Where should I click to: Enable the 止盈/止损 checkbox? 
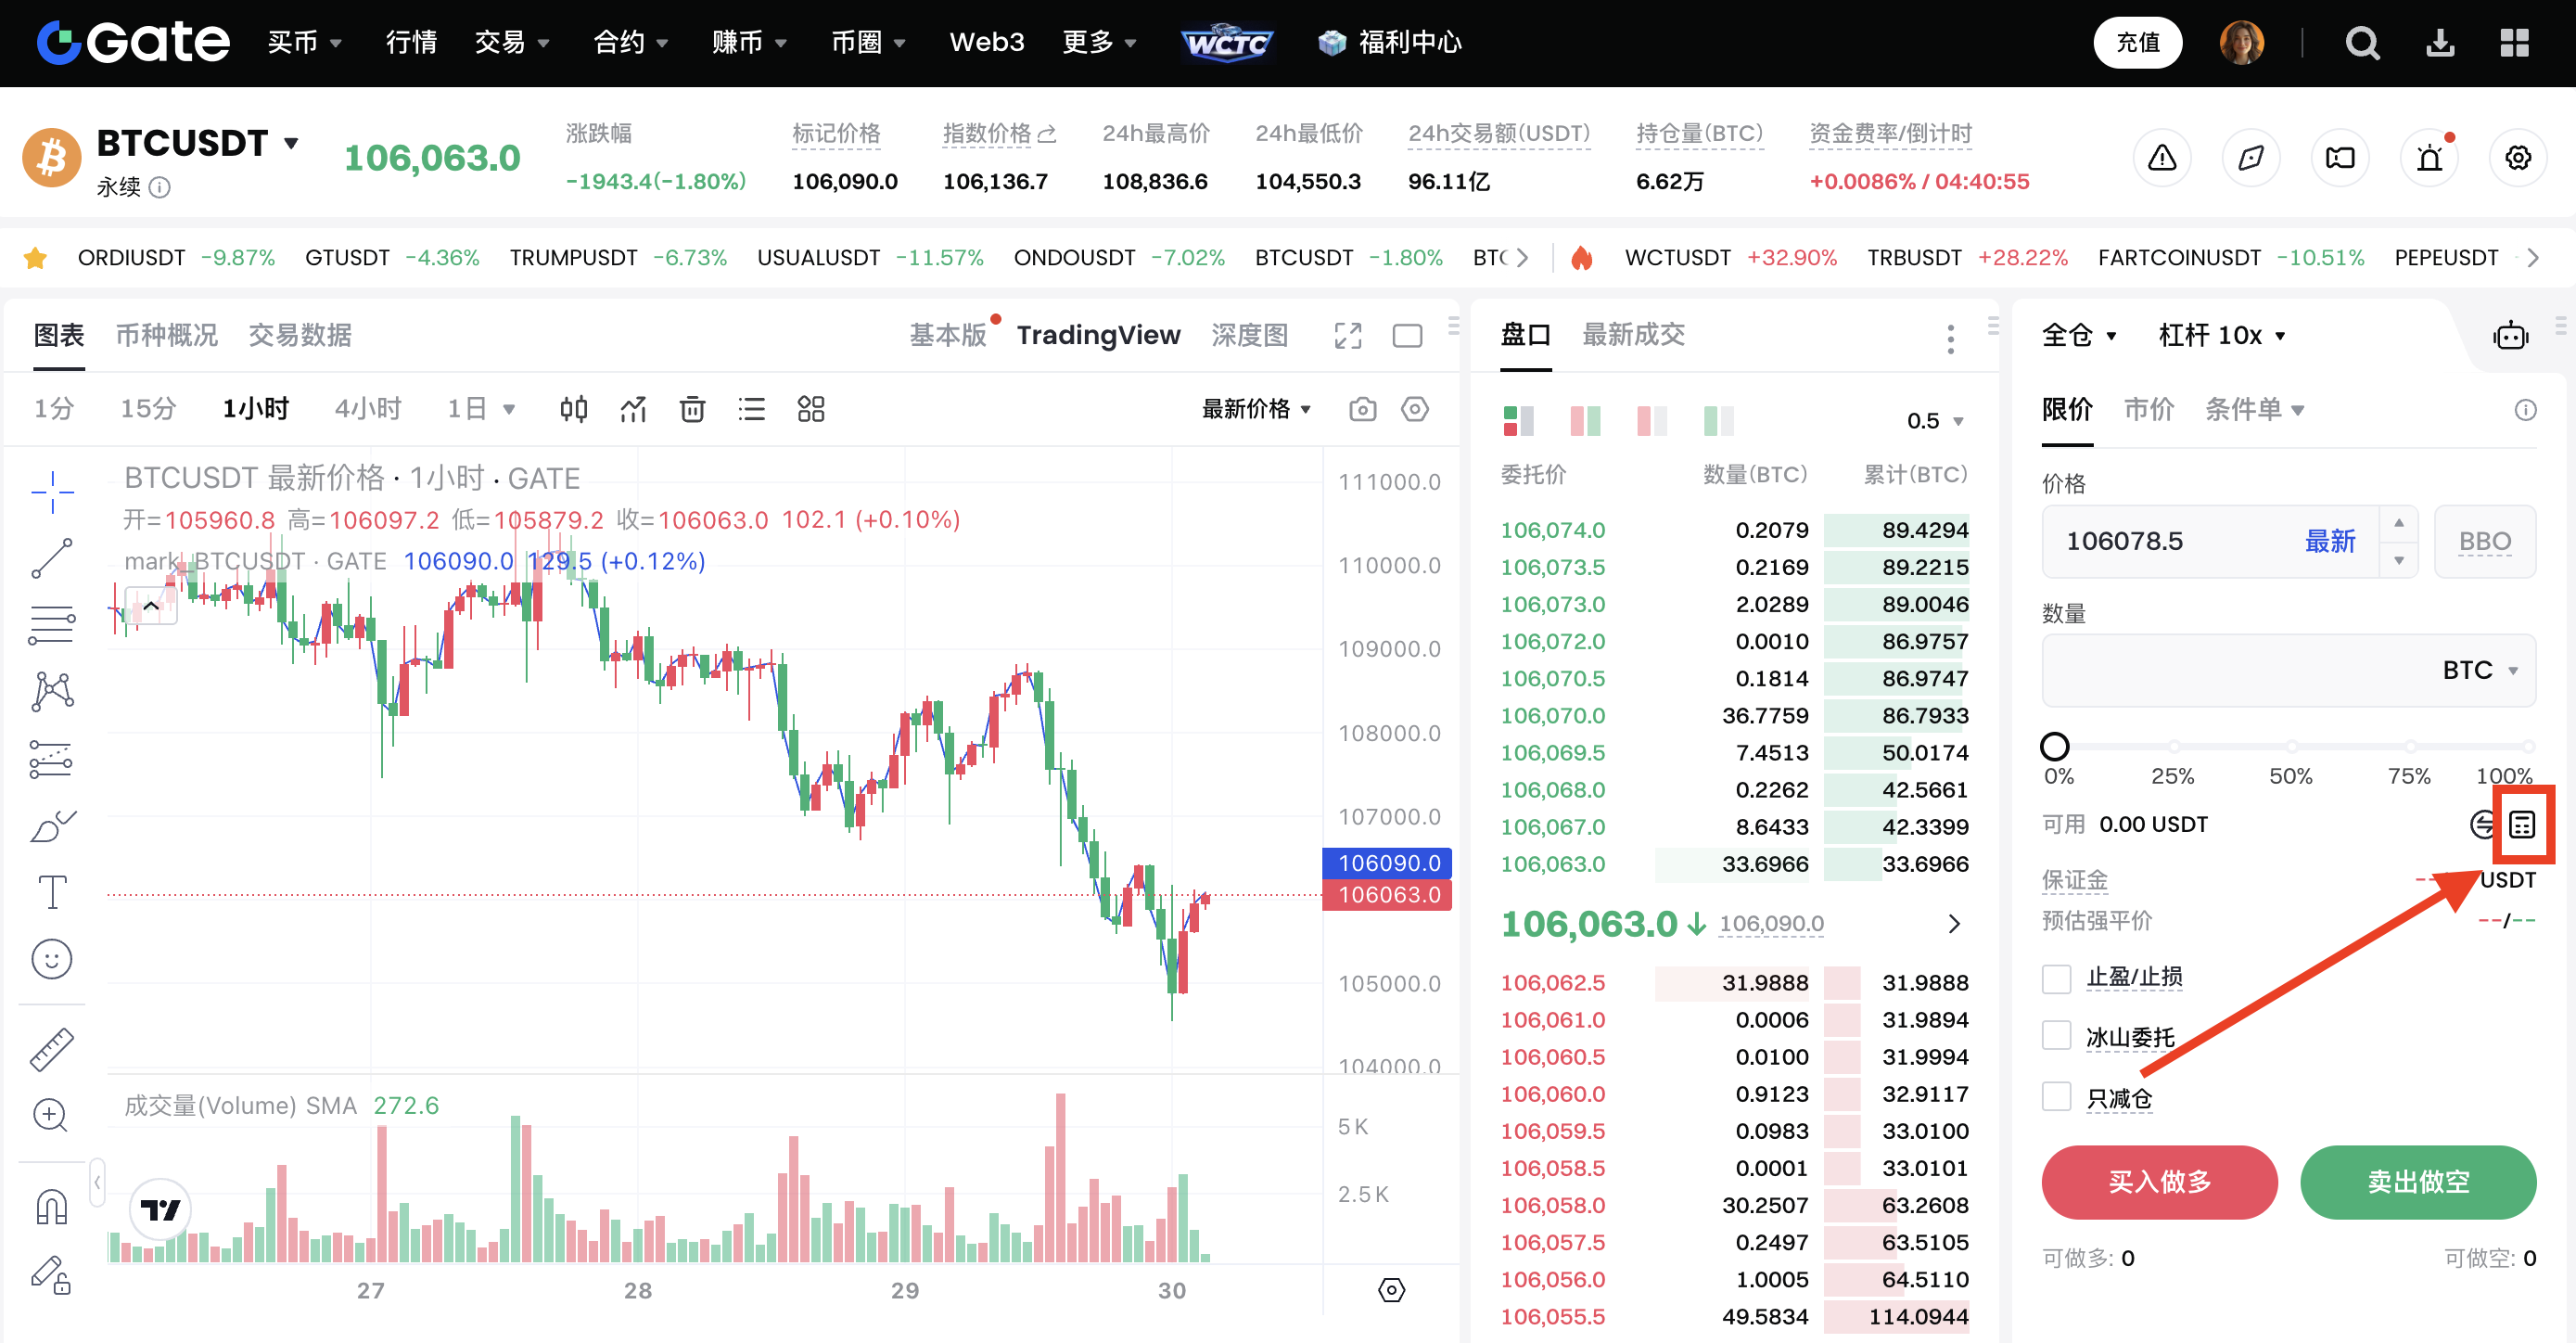[2056, 978]
